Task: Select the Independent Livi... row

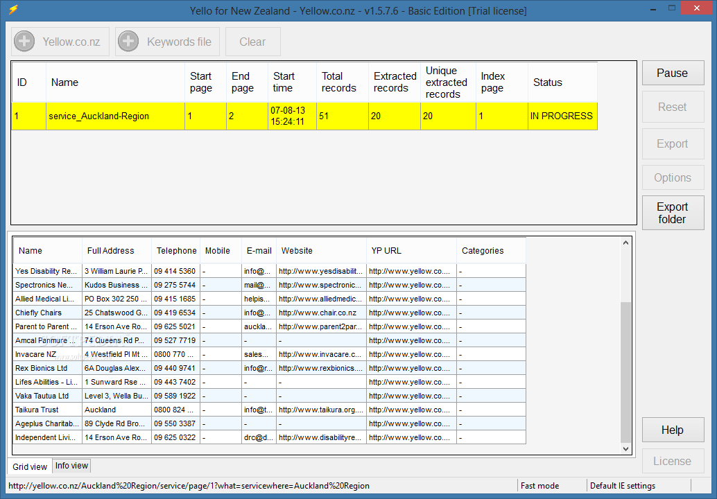Action: point(269,437)
